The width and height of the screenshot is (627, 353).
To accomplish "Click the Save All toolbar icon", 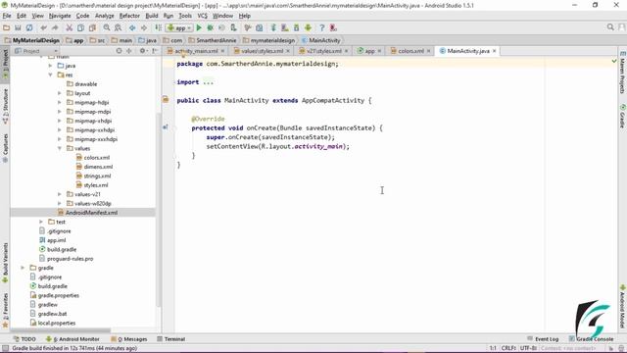I will pos(18,27).
